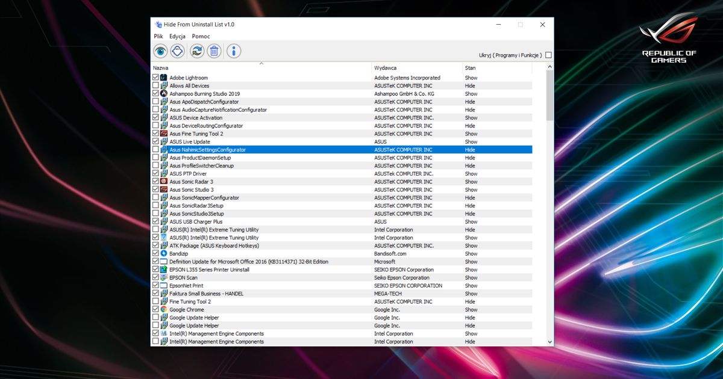Sort by the Stan column header
723x379 pixels.
click(x=497, y=68)
